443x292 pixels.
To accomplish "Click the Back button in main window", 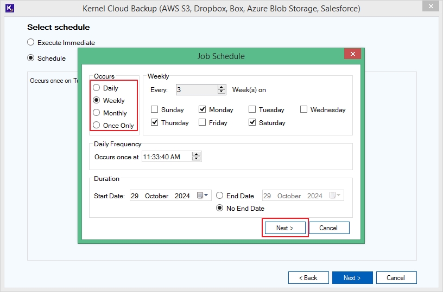I will (308, 277).
